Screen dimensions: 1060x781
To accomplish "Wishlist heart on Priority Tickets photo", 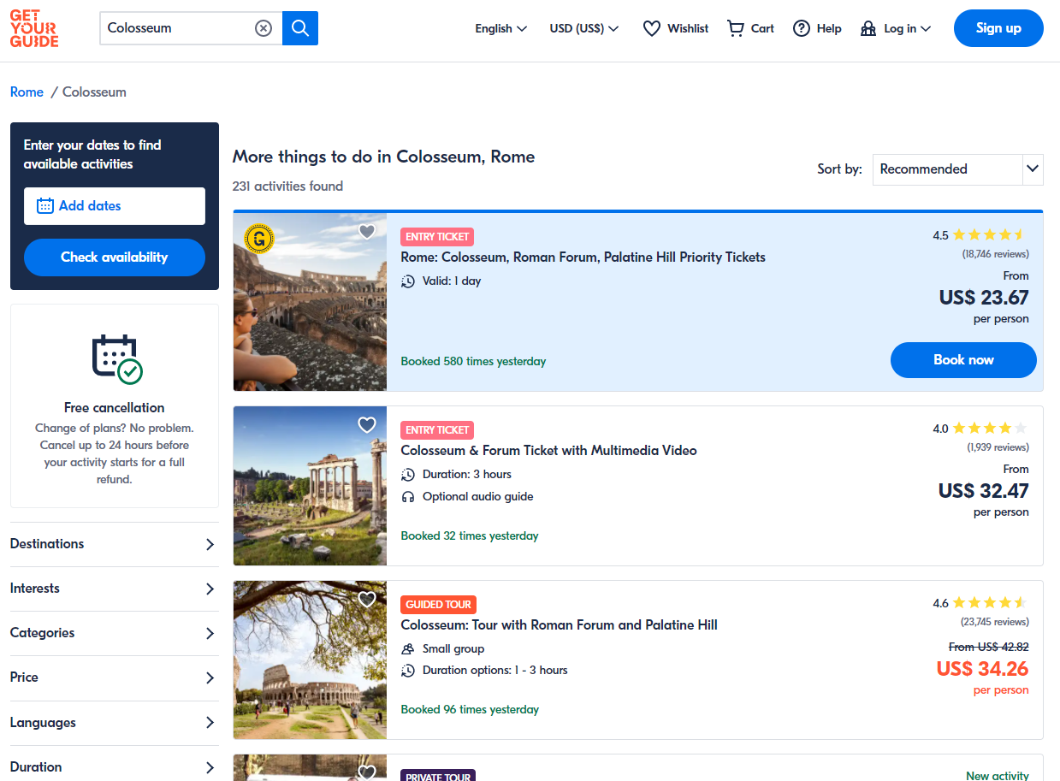I will 367,231.
